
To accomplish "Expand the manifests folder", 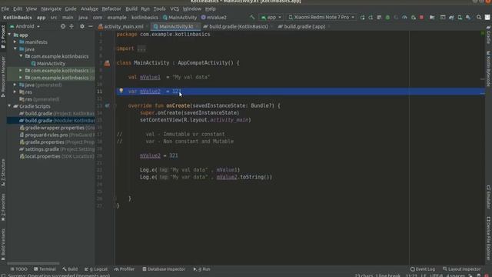I will click(15, 42).
